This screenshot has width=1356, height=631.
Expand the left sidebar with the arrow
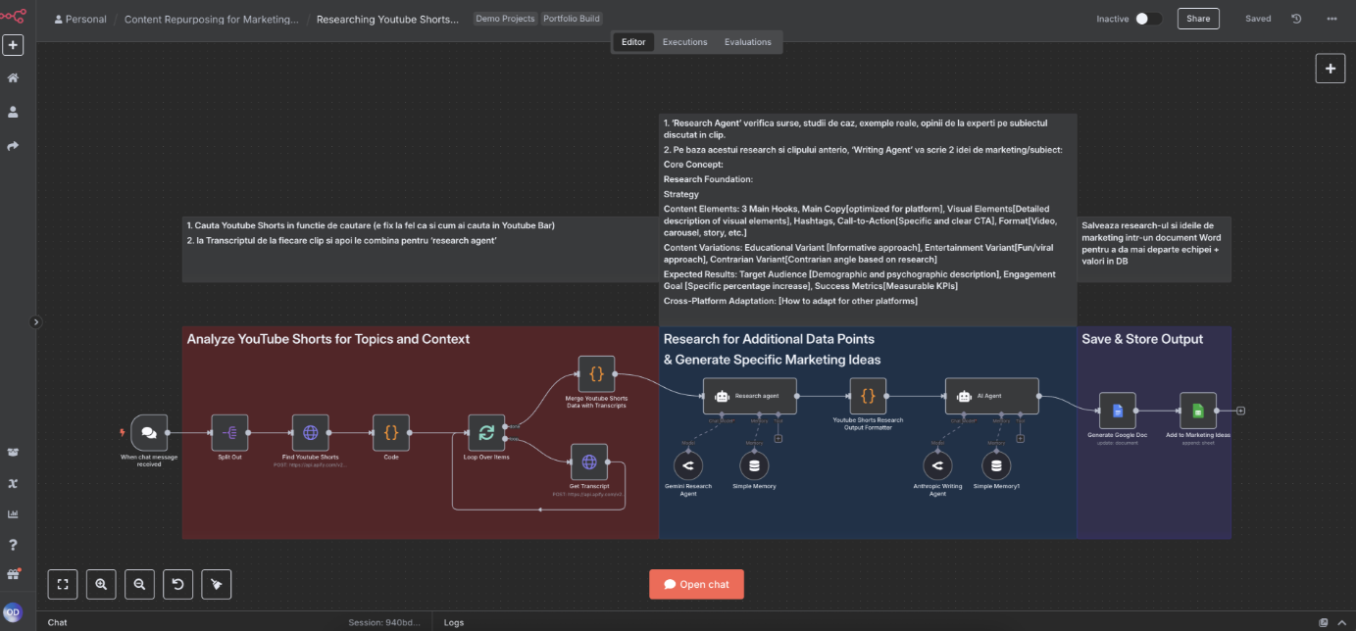[36, 321]
